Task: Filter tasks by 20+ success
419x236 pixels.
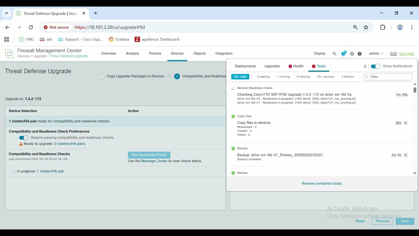Action: click(326, 77)
